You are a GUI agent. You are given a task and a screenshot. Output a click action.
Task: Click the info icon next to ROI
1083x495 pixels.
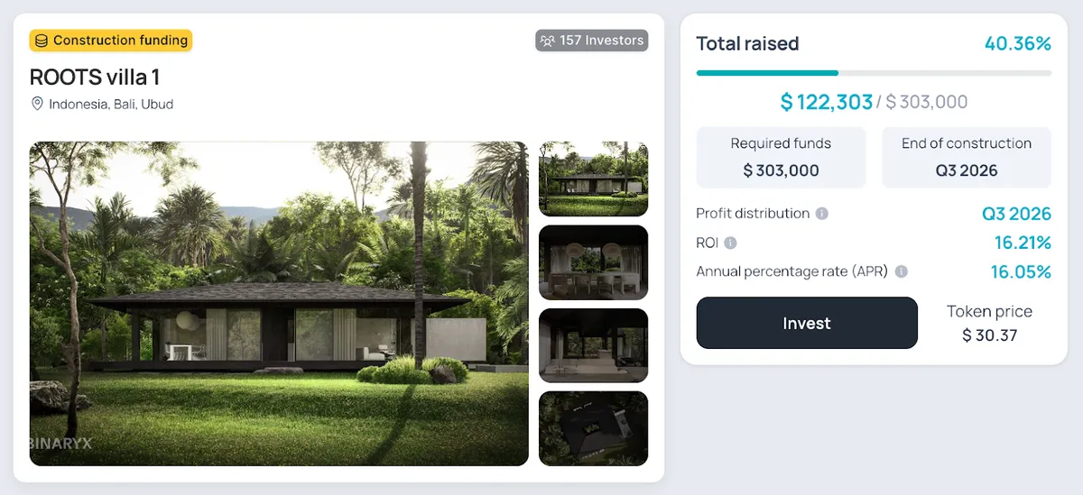point(730,243)
